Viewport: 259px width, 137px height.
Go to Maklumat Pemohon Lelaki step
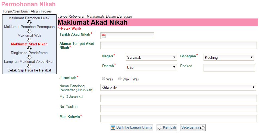tap(29, 18)
